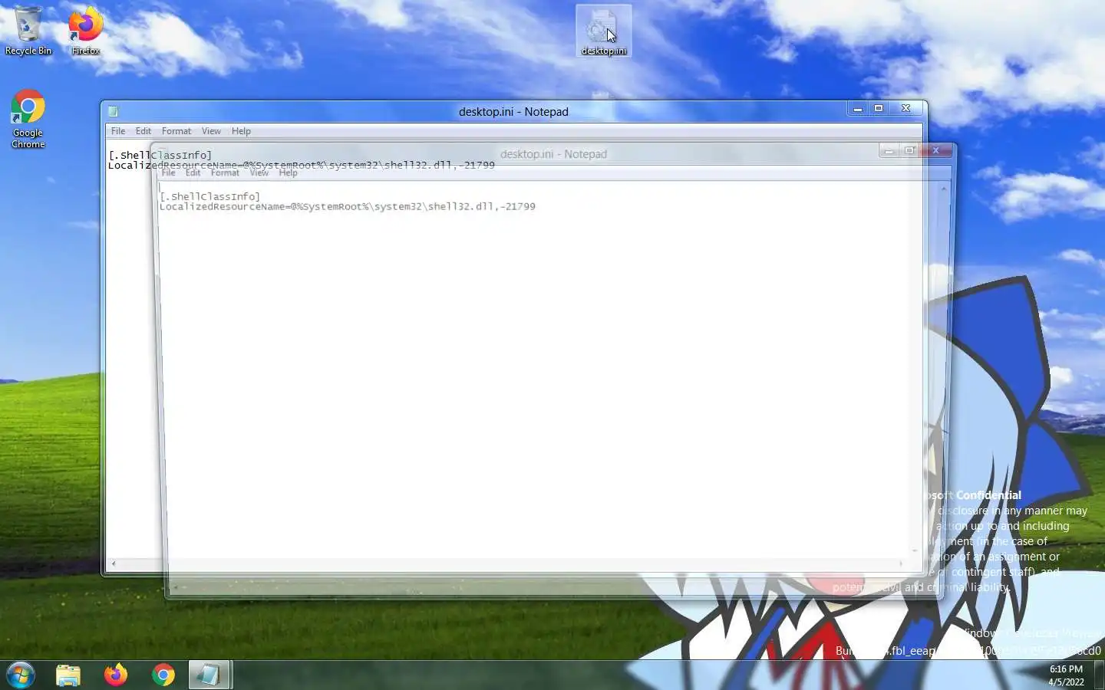
Task: Minimize the faded Notepad window
Action: (x=889, y=150)
